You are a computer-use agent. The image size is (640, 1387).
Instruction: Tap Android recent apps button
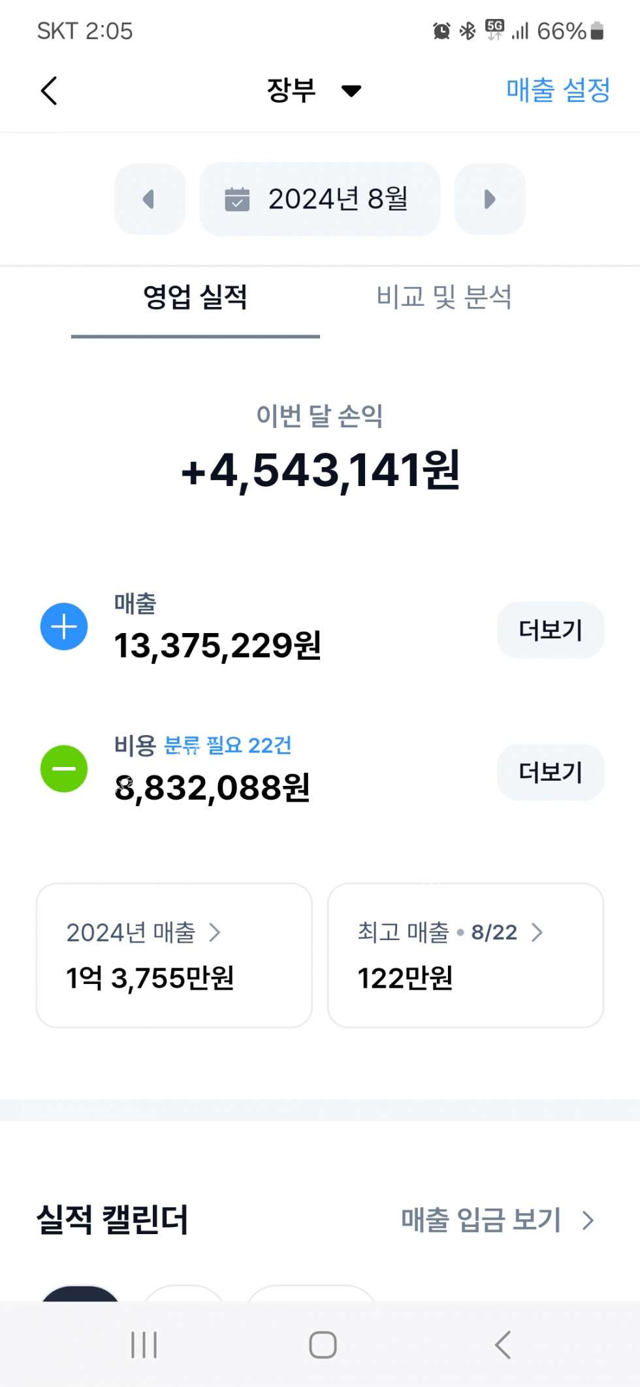[x=144, y=1345]
